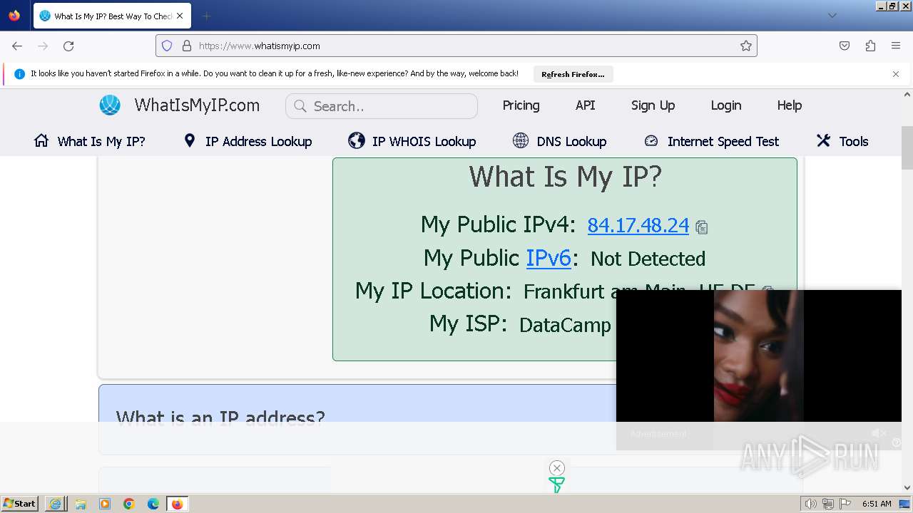Open a new browser tab
Image resolution: width=913 pixels, height=513 pixels.
tap(206, 16)
